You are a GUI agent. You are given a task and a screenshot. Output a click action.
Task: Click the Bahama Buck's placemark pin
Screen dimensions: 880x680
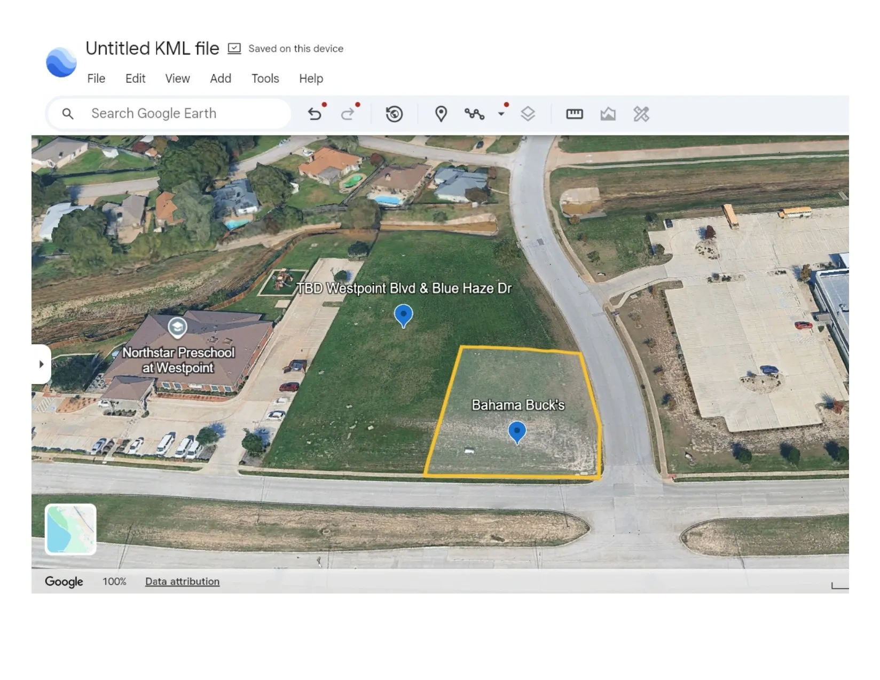(x=517, y=432)
